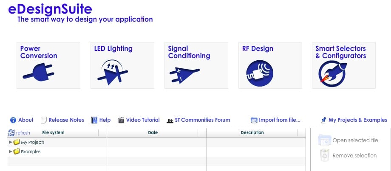Screen dimensions: 391x171
Task: Toggle the My Projects & Examples pin
Action: point(324,120)
